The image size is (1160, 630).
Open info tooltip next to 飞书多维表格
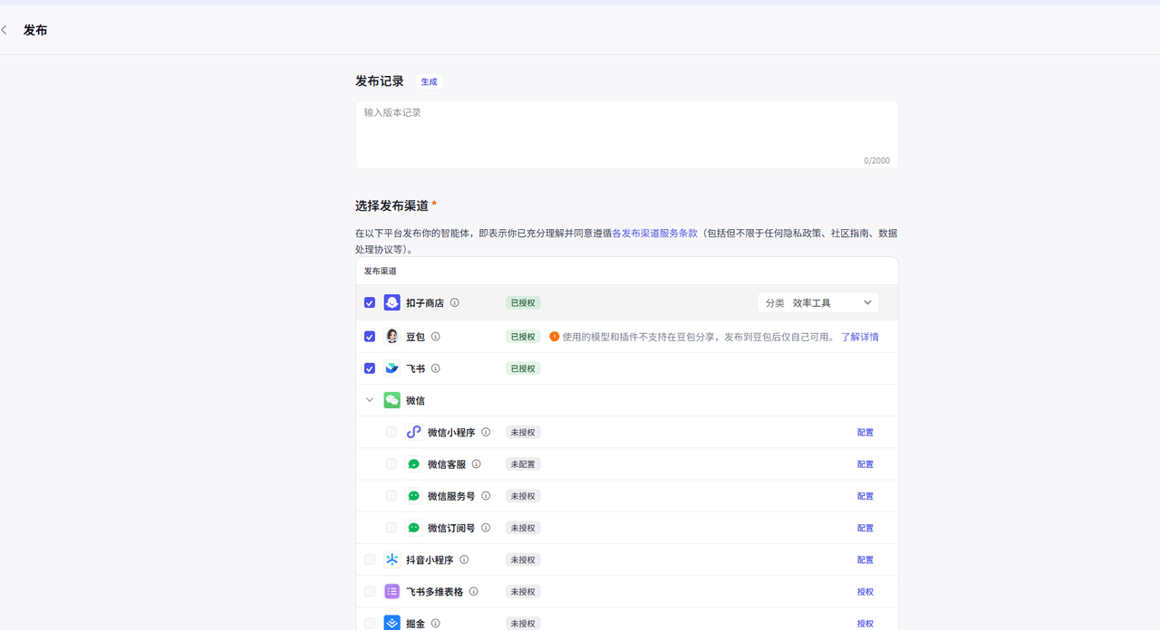[x=474, y=591]
